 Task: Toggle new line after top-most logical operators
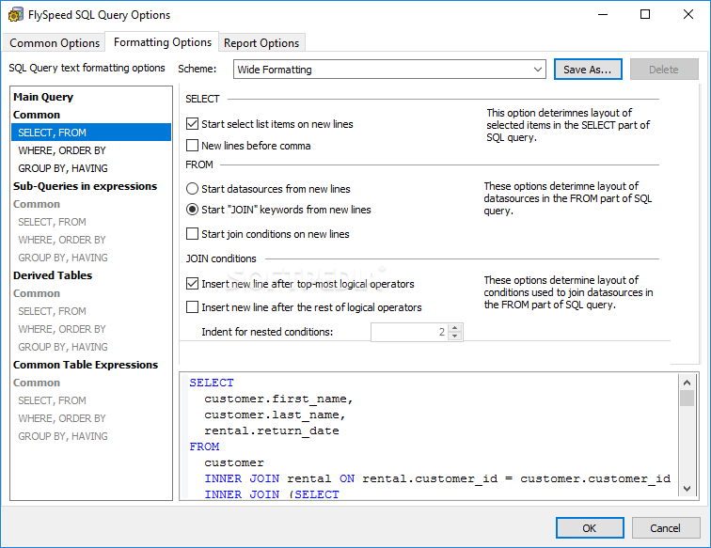(x=193, y=283)
